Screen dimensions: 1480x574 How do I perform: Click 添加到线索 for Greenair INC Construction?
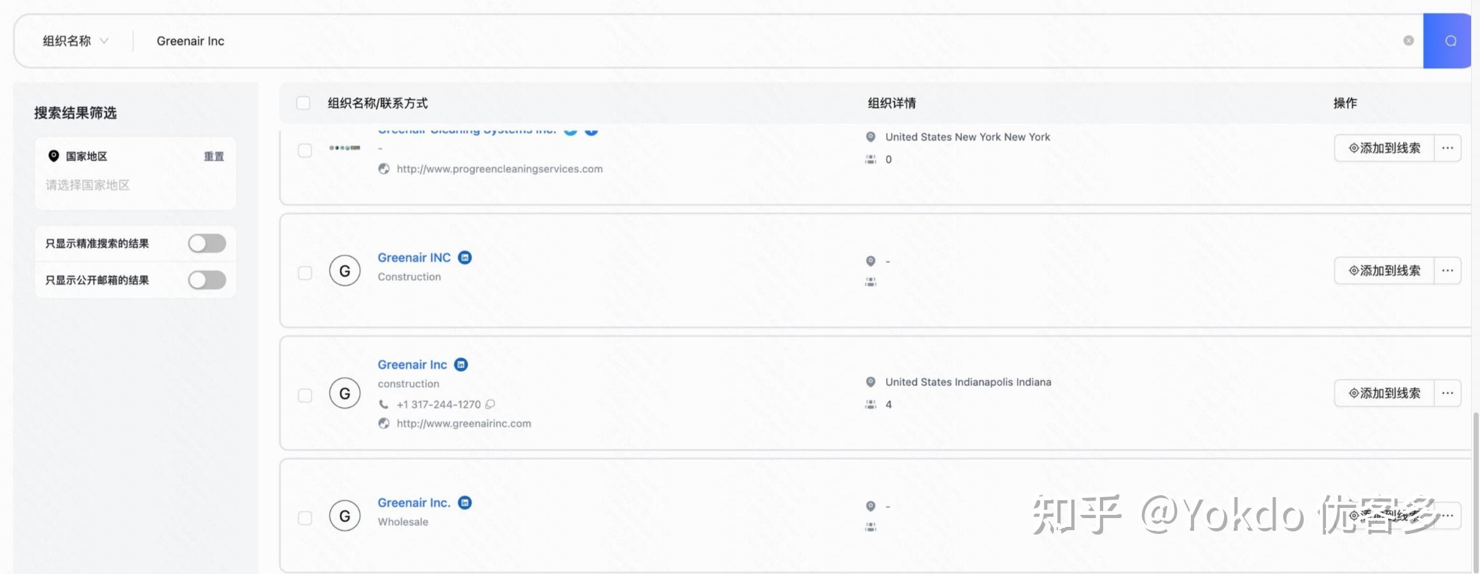1385,271
